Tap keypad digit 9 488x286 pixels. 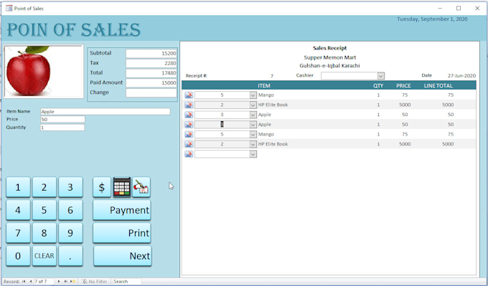pyautogui.click(x=70, y=233)
